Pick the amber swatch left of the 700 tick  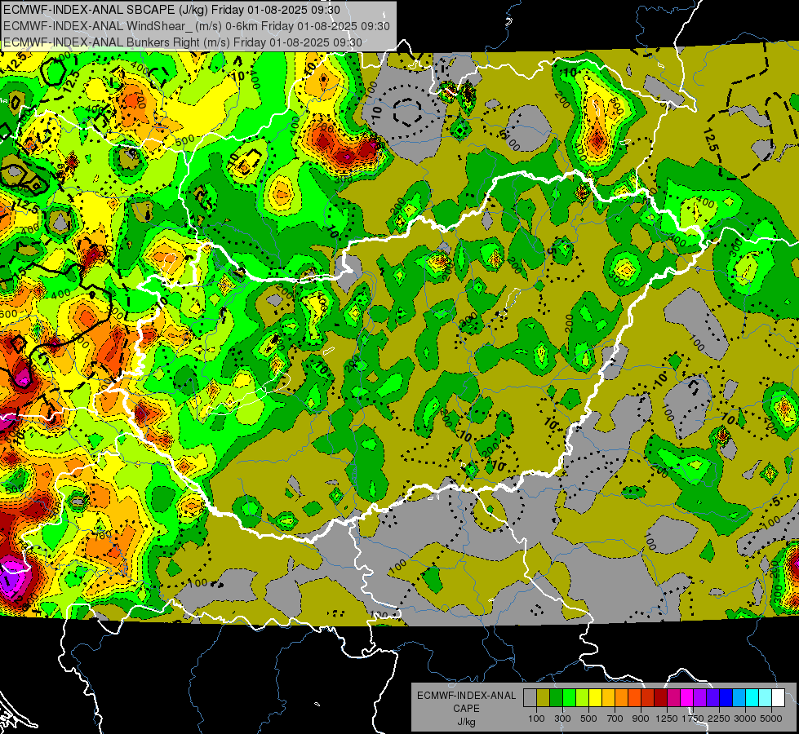[x=608, y=698]
